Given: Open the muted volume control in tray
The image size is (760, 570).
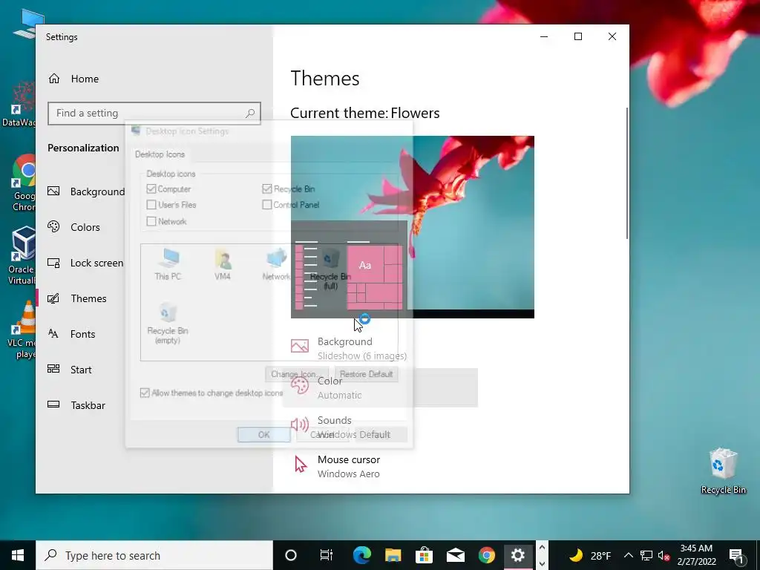Looking at the screenshot, I should 664,555.
